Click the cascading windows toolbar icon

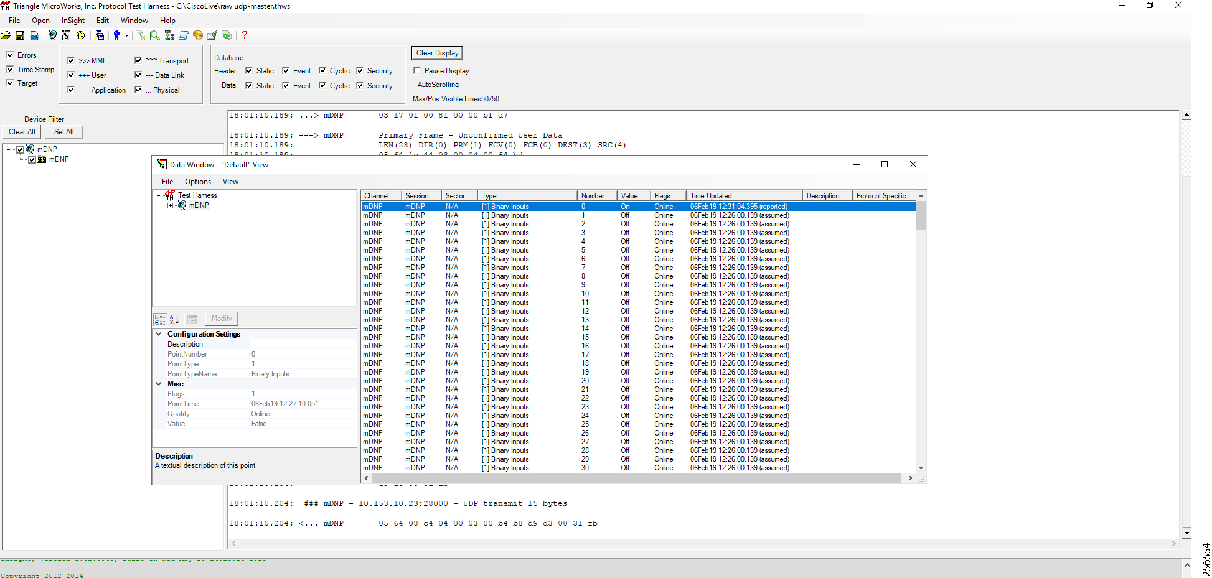(x=100, y=35)
